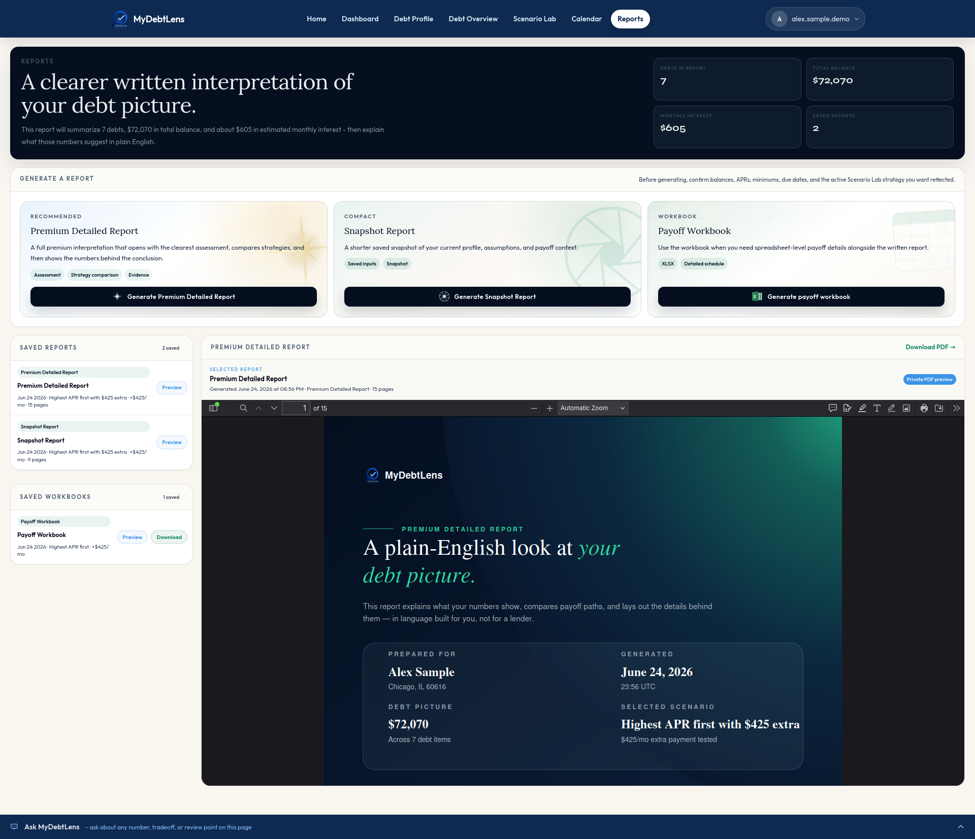Open the Scenario Lab nav tab
This screenshot has height=839, width=975.
534,19
